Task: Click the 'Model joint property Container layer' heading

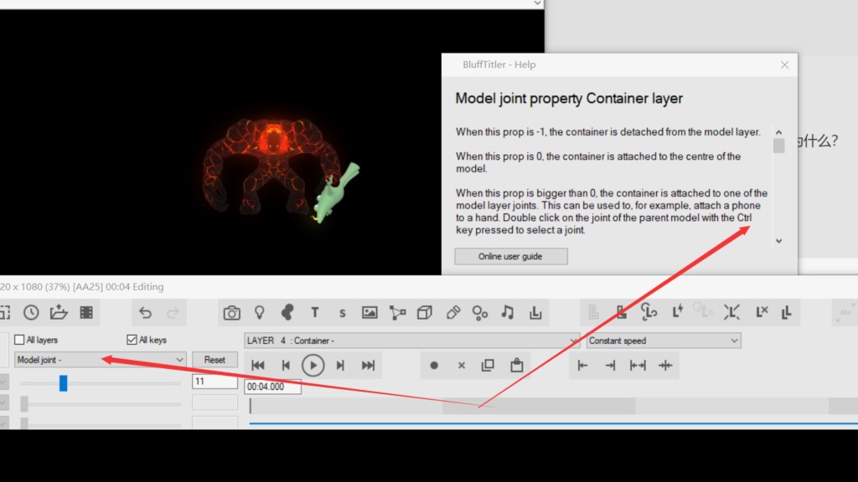Action: coord(569,99)
